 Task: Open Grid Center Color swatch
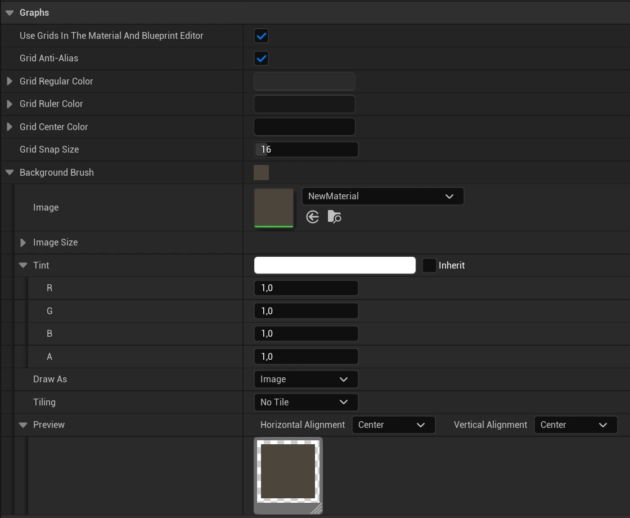pos(304,127)
